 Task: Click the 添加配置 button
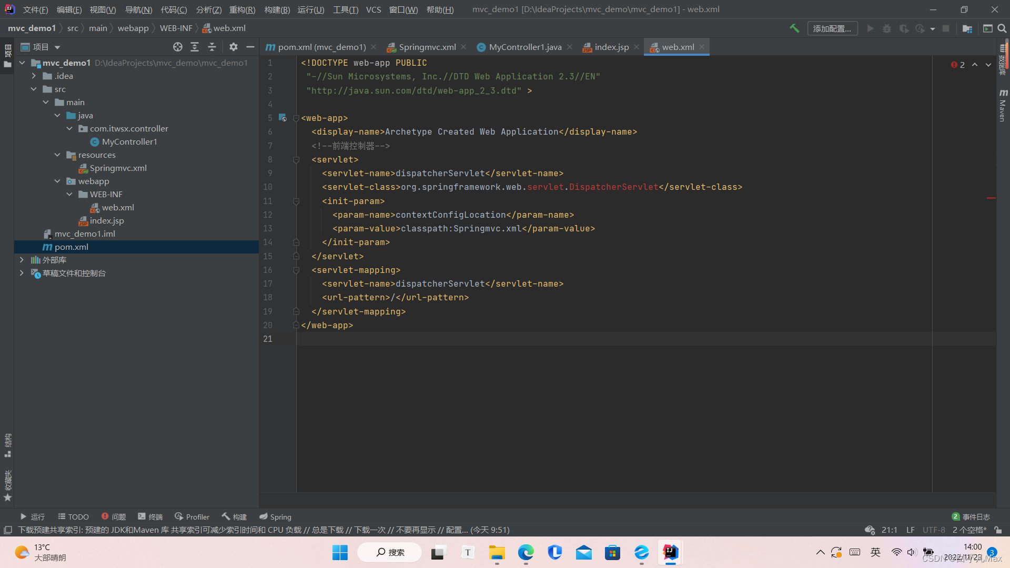point(832,28)
